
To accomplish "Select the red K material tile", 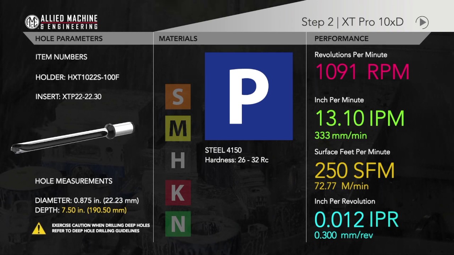I will [x=178, y=193].
